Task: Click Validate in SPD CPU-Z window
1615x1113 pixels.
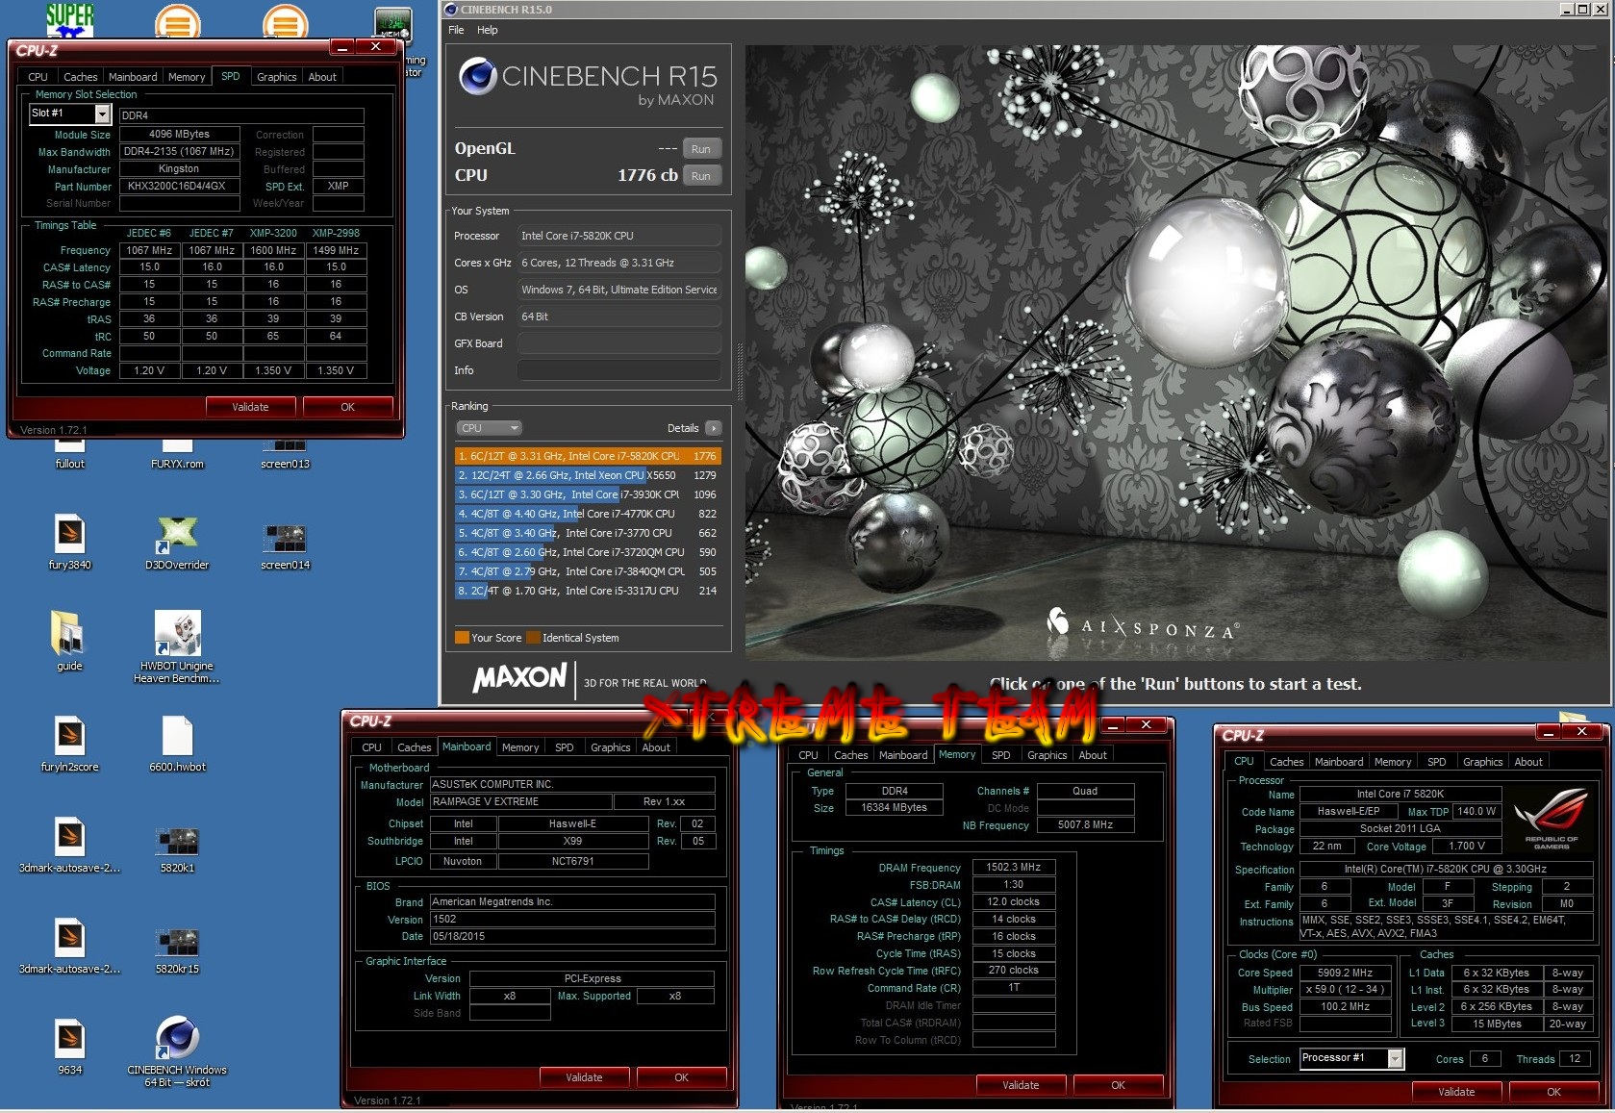Action: click(x=250, y=407)
